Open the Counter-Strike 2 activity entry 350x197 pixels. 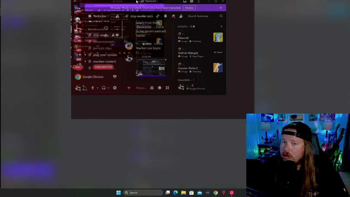pos(200,68)
